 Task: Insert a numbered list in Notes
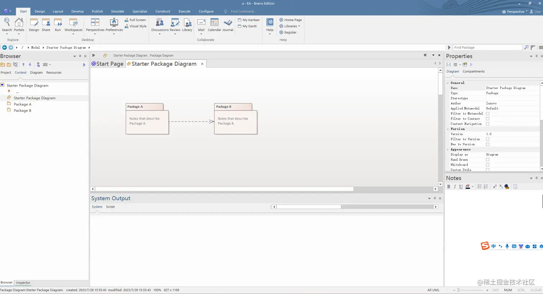click(x=486, y=187)
